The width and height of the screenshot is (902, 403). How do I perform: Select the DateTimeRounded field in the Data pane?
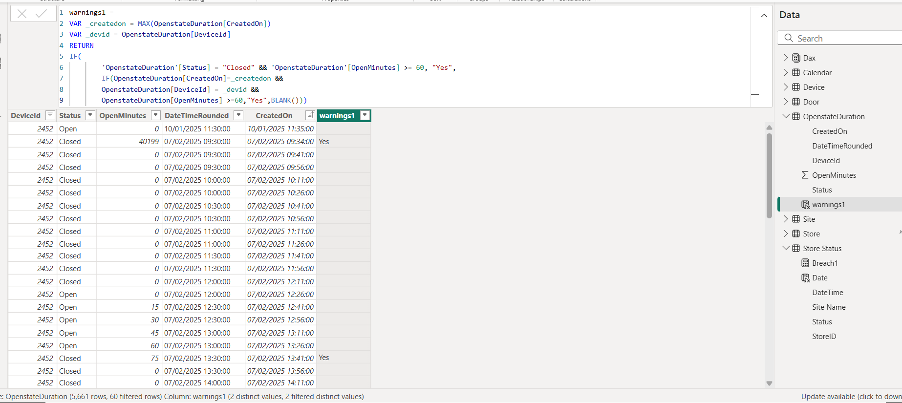click(x=842, y=146)
